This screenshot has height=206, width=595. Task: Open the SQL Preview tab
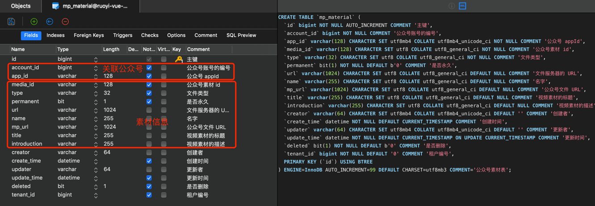(x=241, y=35)
